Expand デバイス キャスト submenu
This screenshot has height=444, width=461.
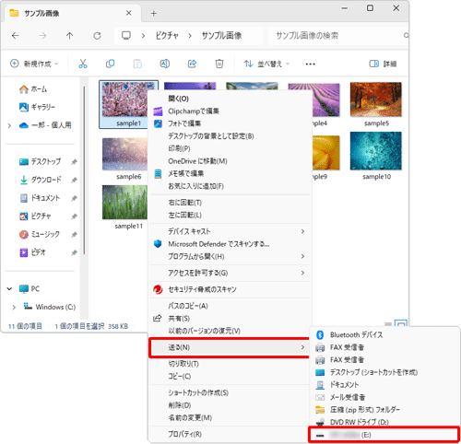point(230,231)
